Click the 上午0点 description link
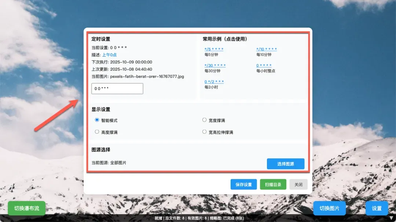The height and width of the screenshot is (222, 396). (x=109, y=55)
